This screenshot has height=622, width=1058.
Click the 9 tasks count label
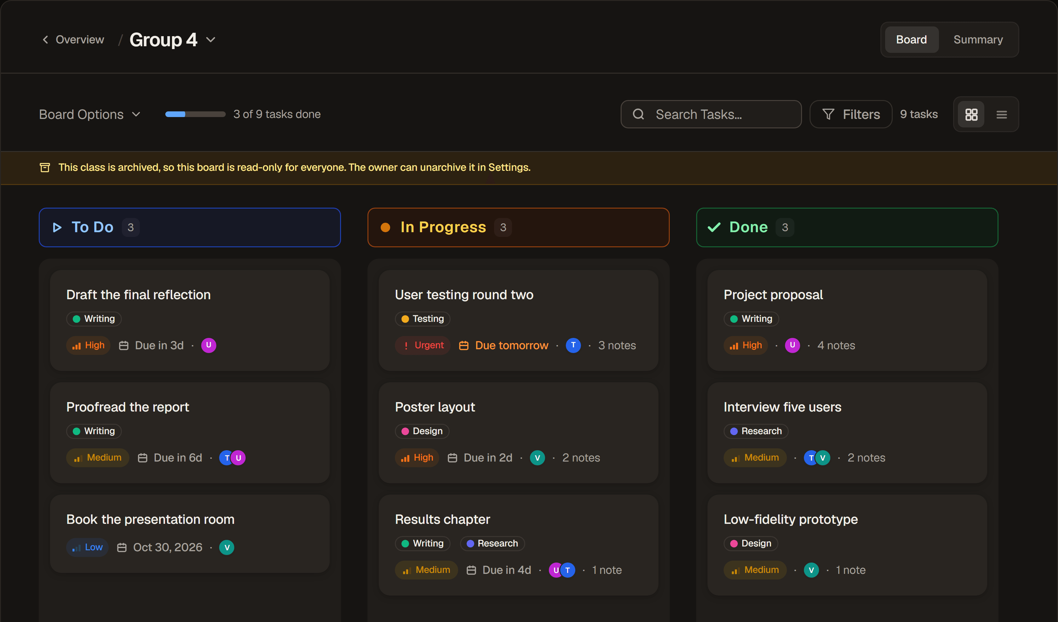click(x=919, y=114)
